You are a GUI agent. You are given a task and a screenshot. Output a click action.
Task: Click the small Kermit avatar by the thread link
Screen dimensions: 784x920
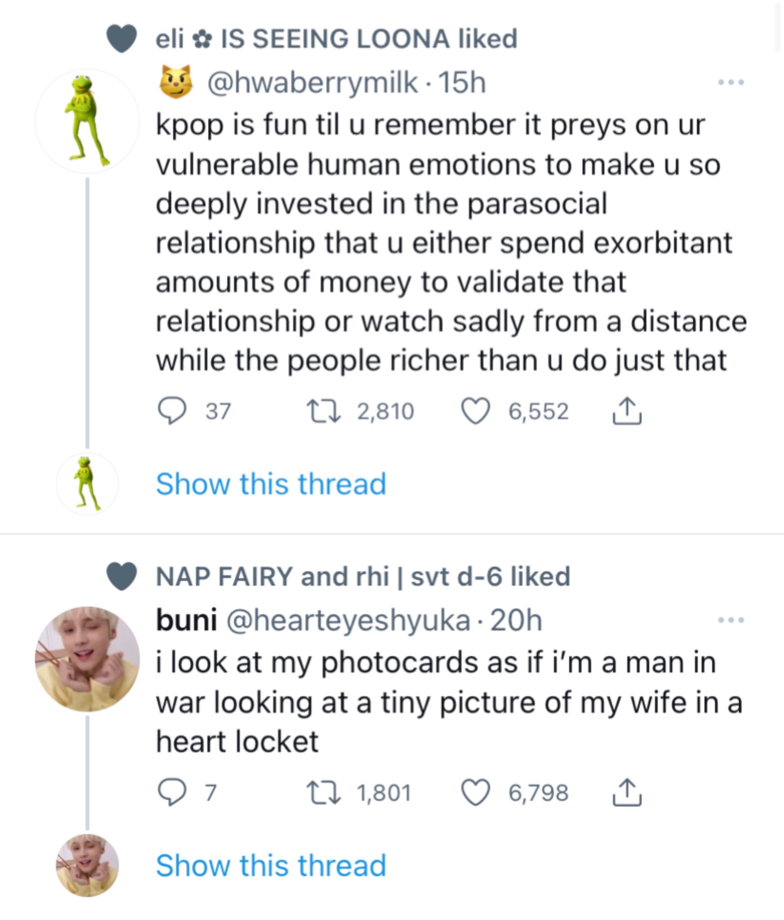pyautogui.click(x=87, y=484)
